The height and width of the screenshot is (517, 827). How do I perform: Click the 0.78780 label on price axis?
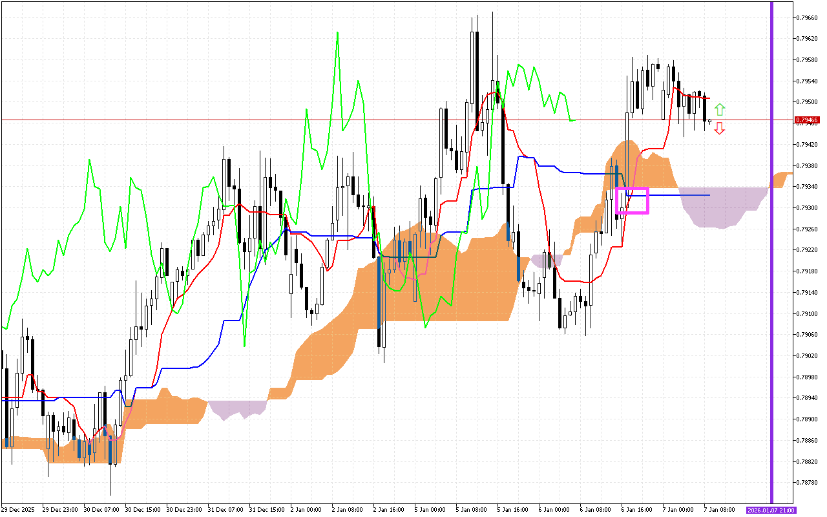click(x=808, y=483)
